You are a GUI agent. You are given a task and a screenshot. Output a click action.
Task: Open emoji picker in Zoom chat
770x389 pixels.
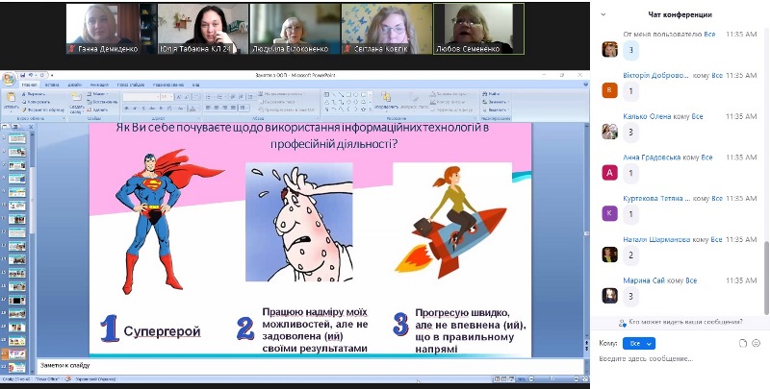pos(756,343)
